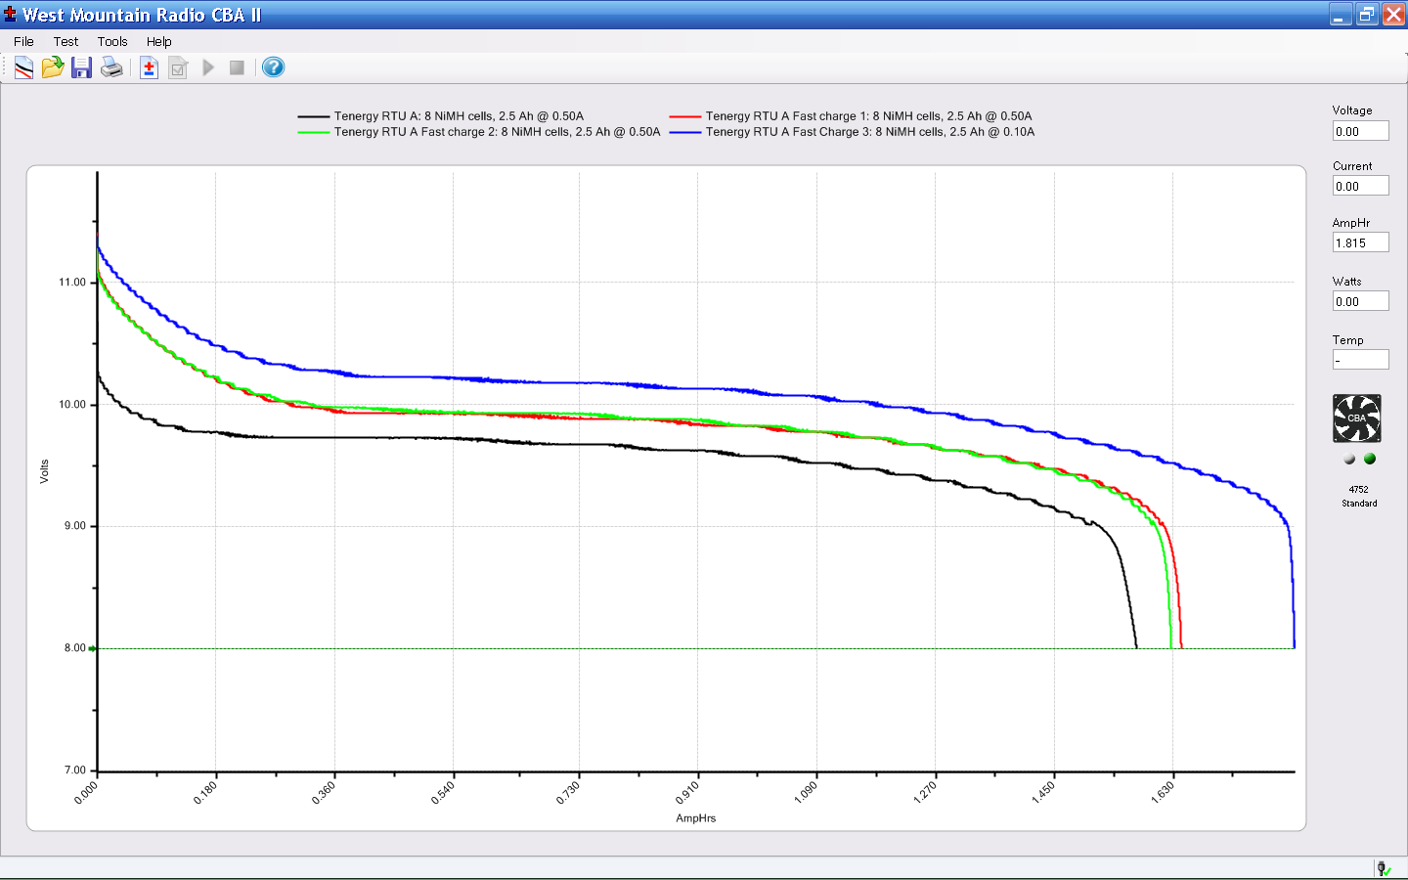Open the File menu
The image size is (1408, 880).
[x=23, y=41]
